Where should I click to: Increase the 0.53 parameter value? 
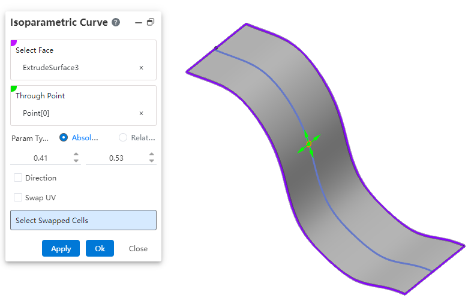151,155
